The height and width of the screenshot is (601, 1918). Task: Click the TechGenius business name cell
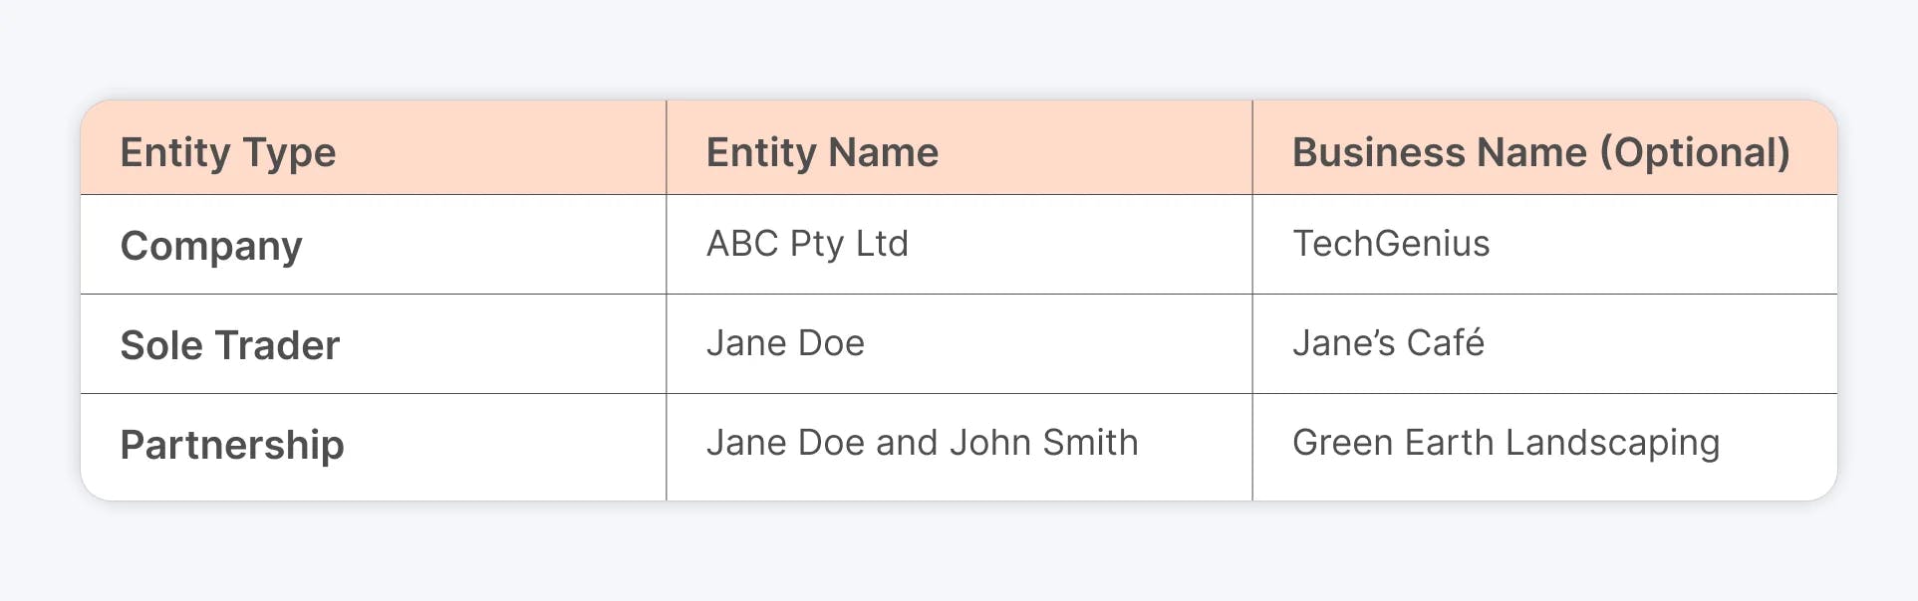(x=1391, y=244)
